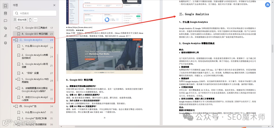Open the page thumbnails panel icon
This screenshot has height=128, width=274.
tap(5, 13)
